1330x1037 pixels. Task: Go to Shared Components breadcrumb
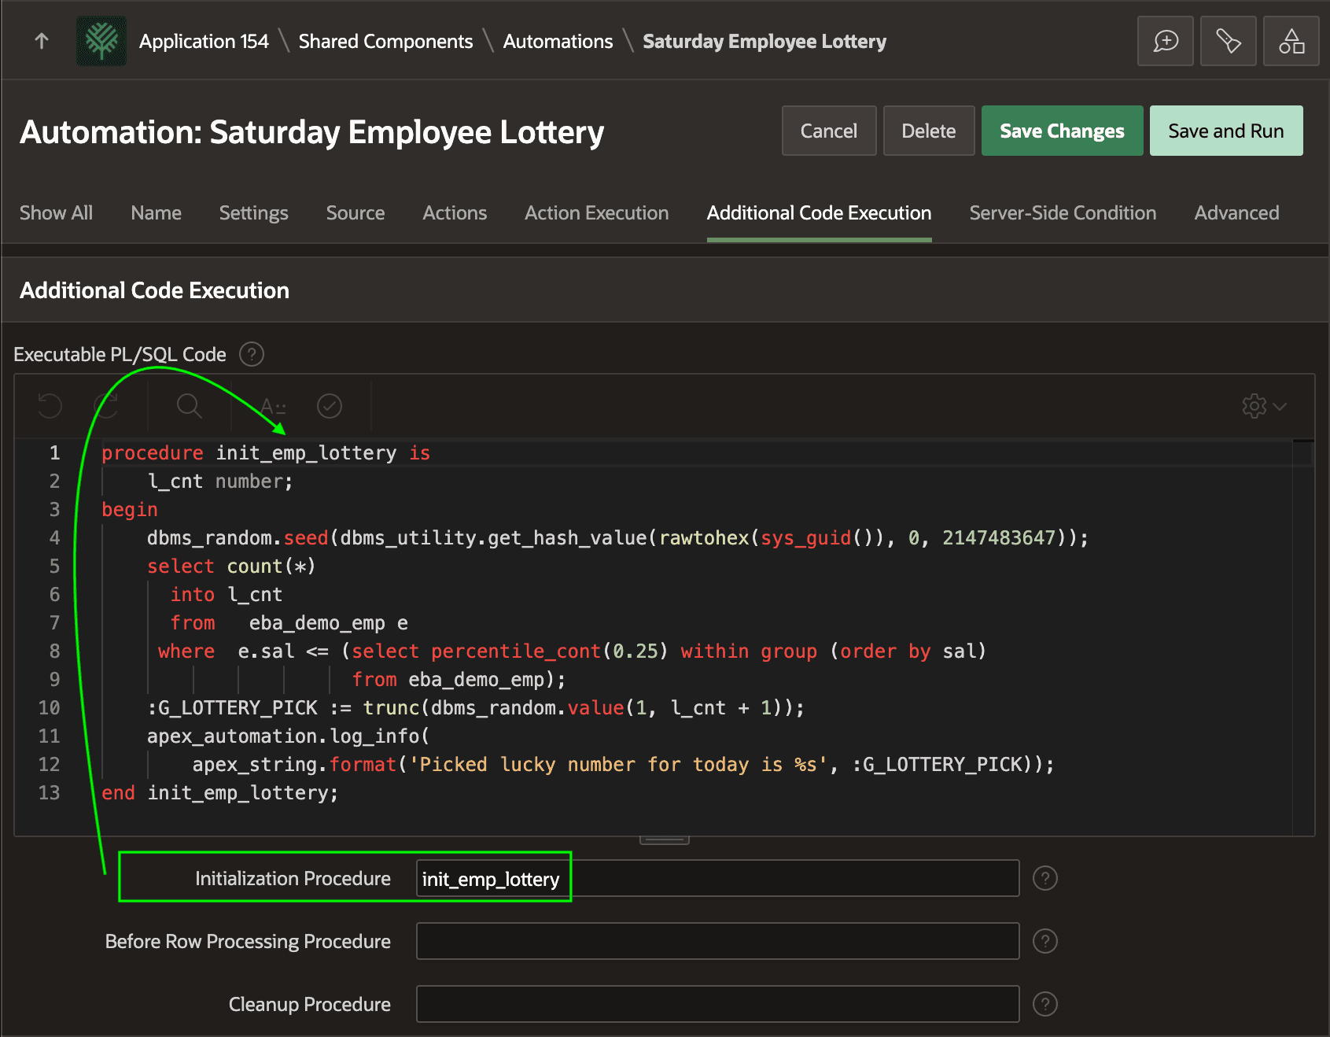pyautogui.click(x=385, y=41)
